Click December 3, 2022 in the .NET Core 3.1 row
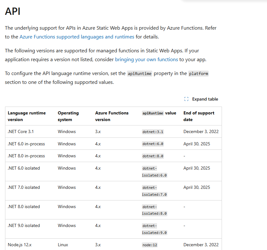 pyautogui.click(x=201, y=132)
